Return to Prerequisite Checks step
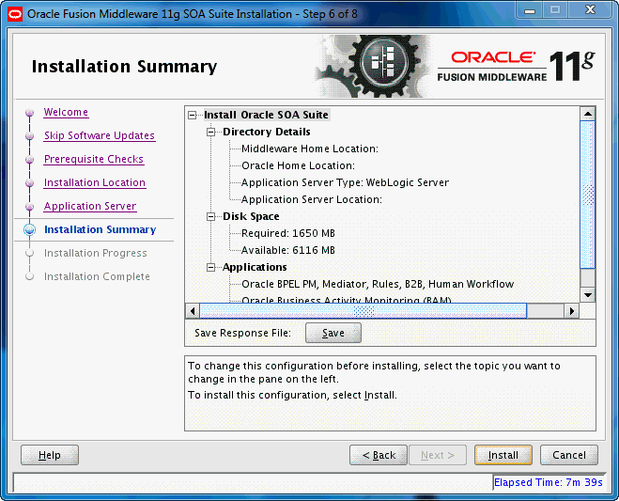 (94, 159)
